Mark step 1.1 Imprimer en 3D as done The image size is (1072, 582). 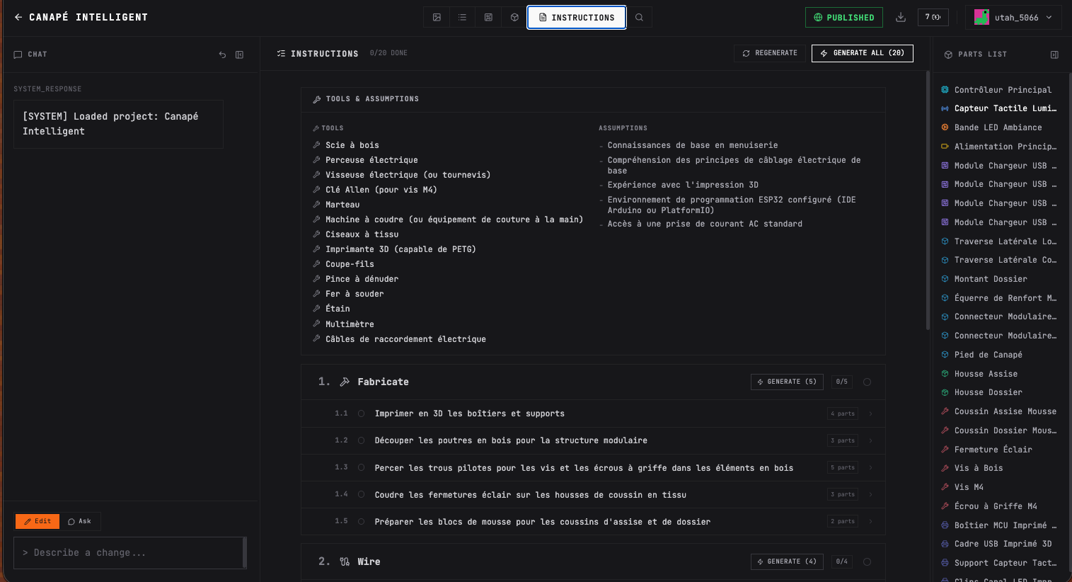pos(361,413)
